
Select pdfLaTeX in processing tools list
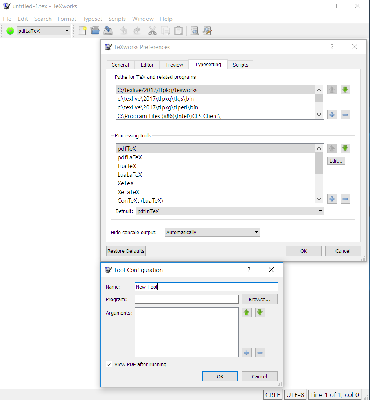[215, 157]
